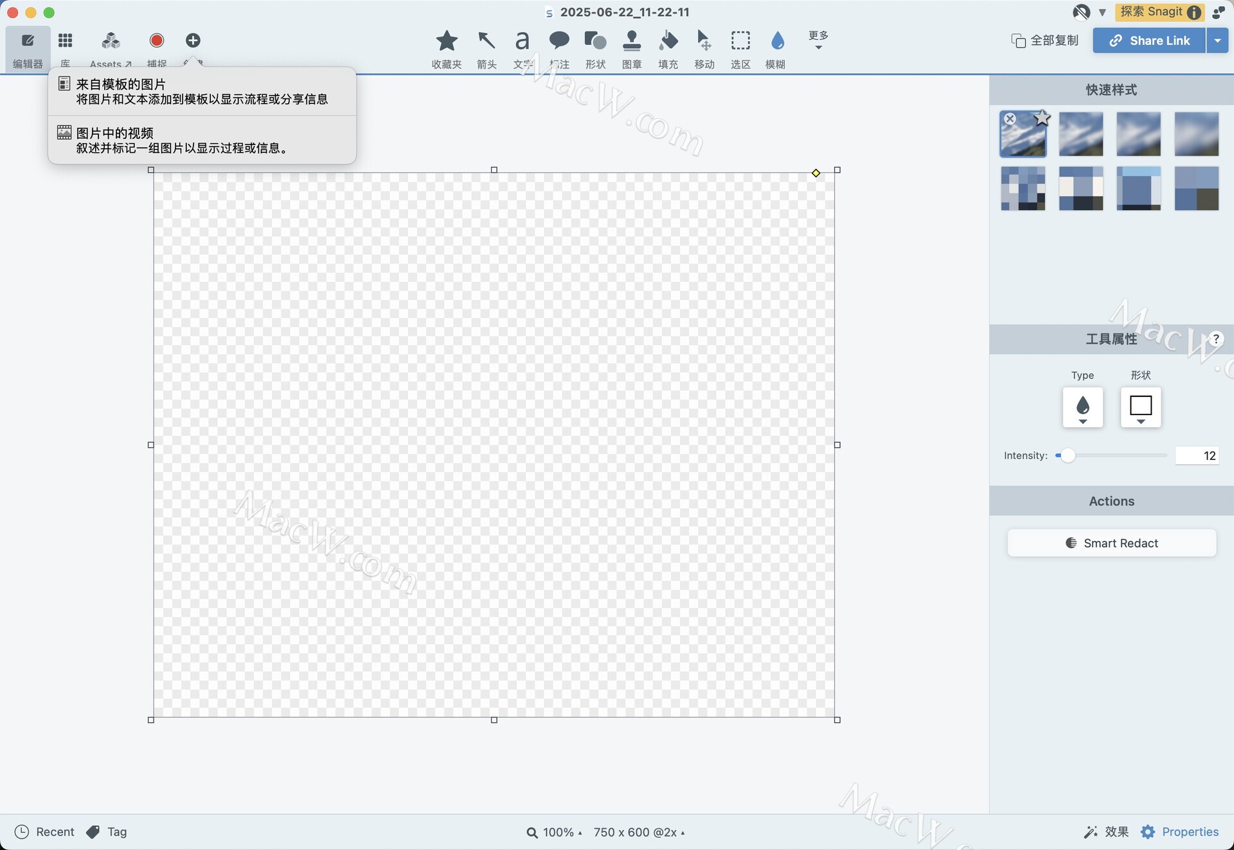Open the Recent panel
The width and height of the screenshot is (1234, 850).
[x=44, y=832]
